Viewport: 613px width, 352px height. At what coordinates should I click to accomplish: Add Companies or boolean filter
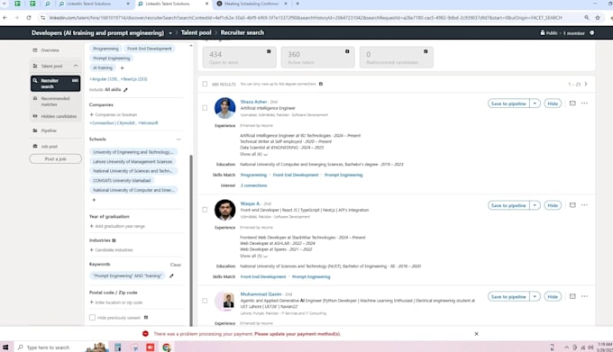[x=114, y=114]
